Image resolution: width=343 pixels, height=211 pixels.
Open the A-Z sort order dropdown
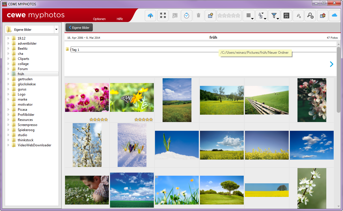[261, 16]
